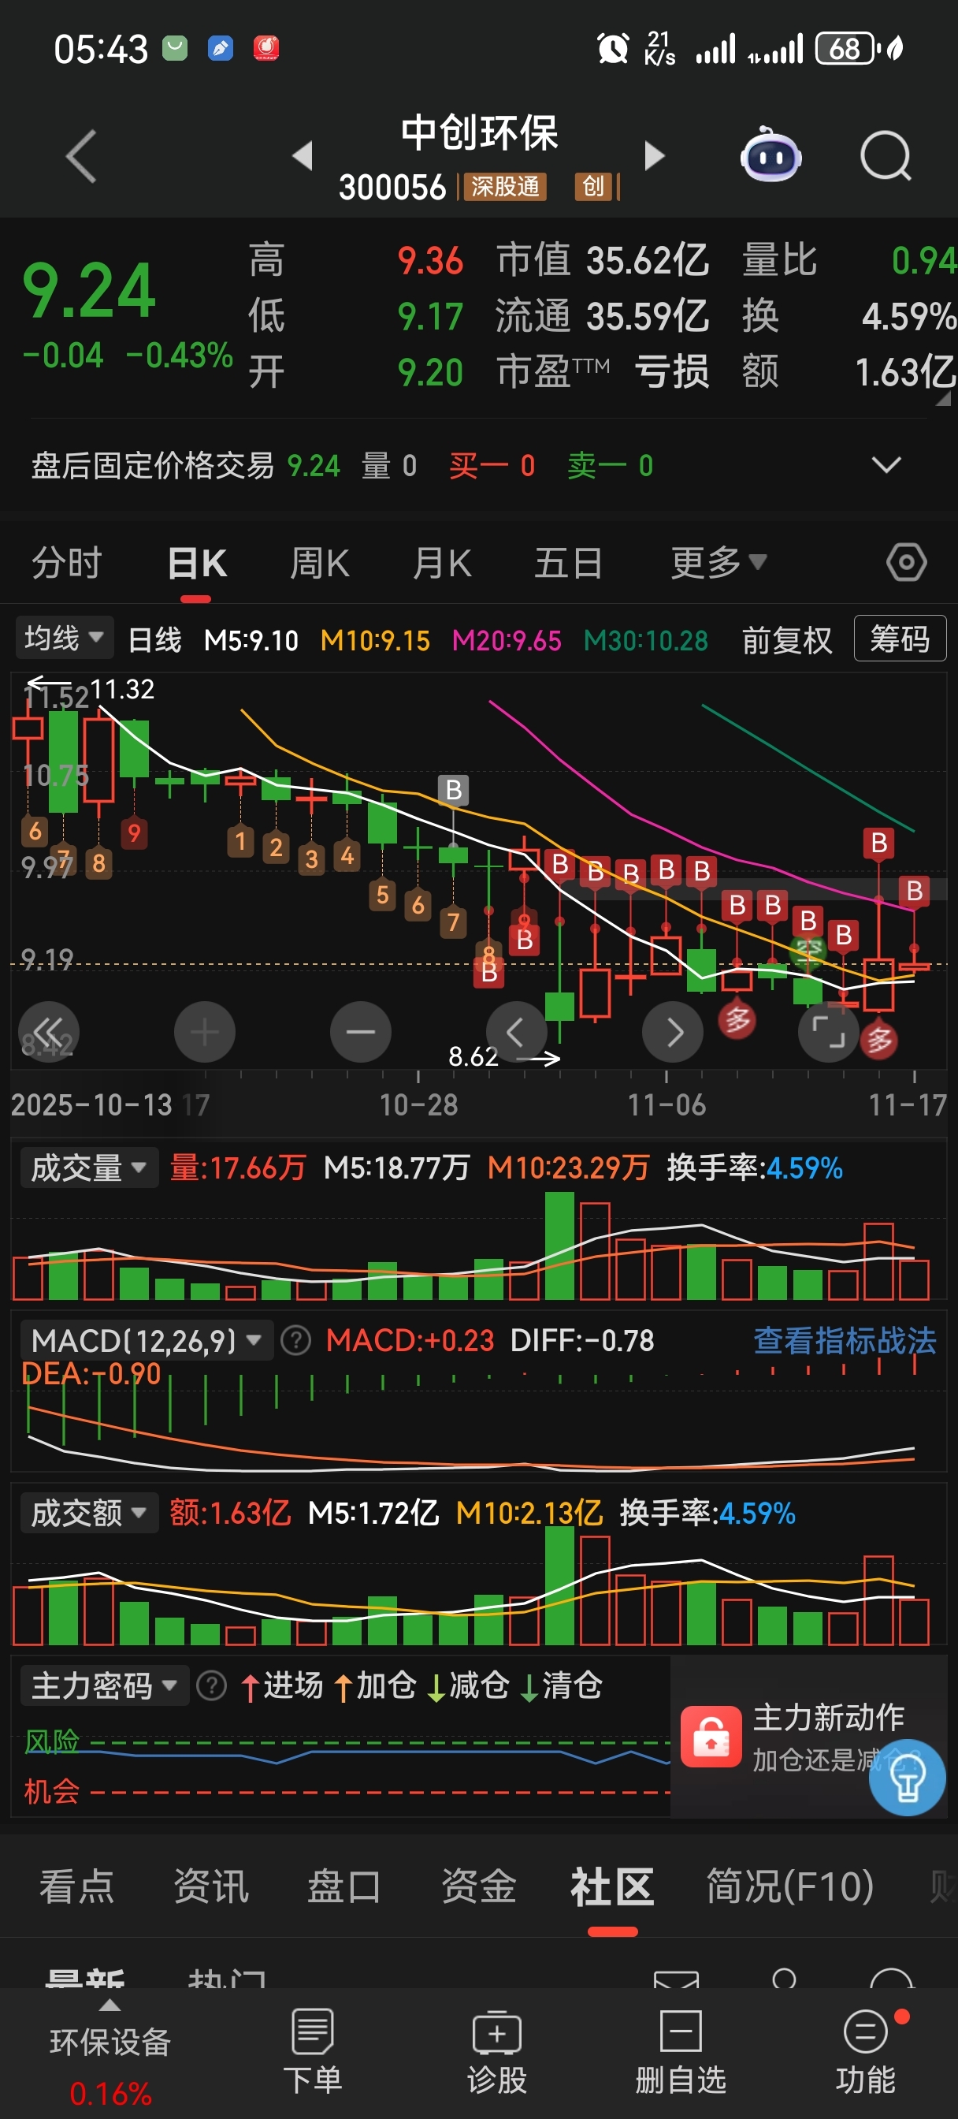Open 查看指标战法 link

[845, 1341]
